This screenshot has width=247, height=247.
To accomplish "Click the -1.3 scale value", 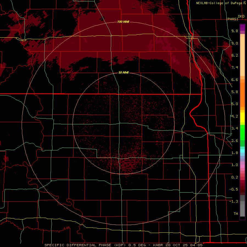I will pos(234,201).
